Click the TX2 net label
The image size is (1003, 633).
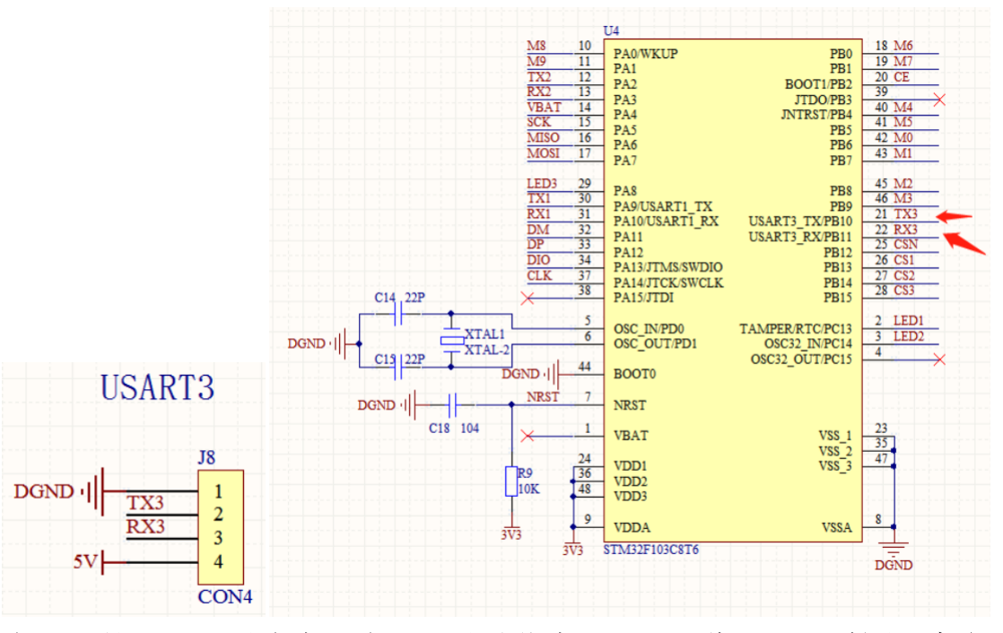538,77
